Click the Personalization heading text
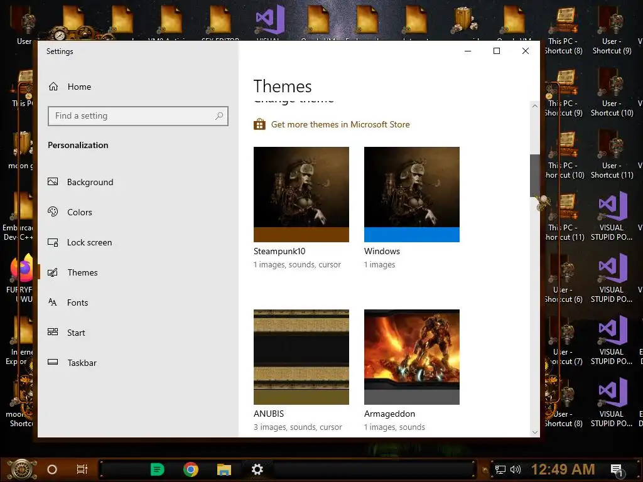 tap(78, 145)
